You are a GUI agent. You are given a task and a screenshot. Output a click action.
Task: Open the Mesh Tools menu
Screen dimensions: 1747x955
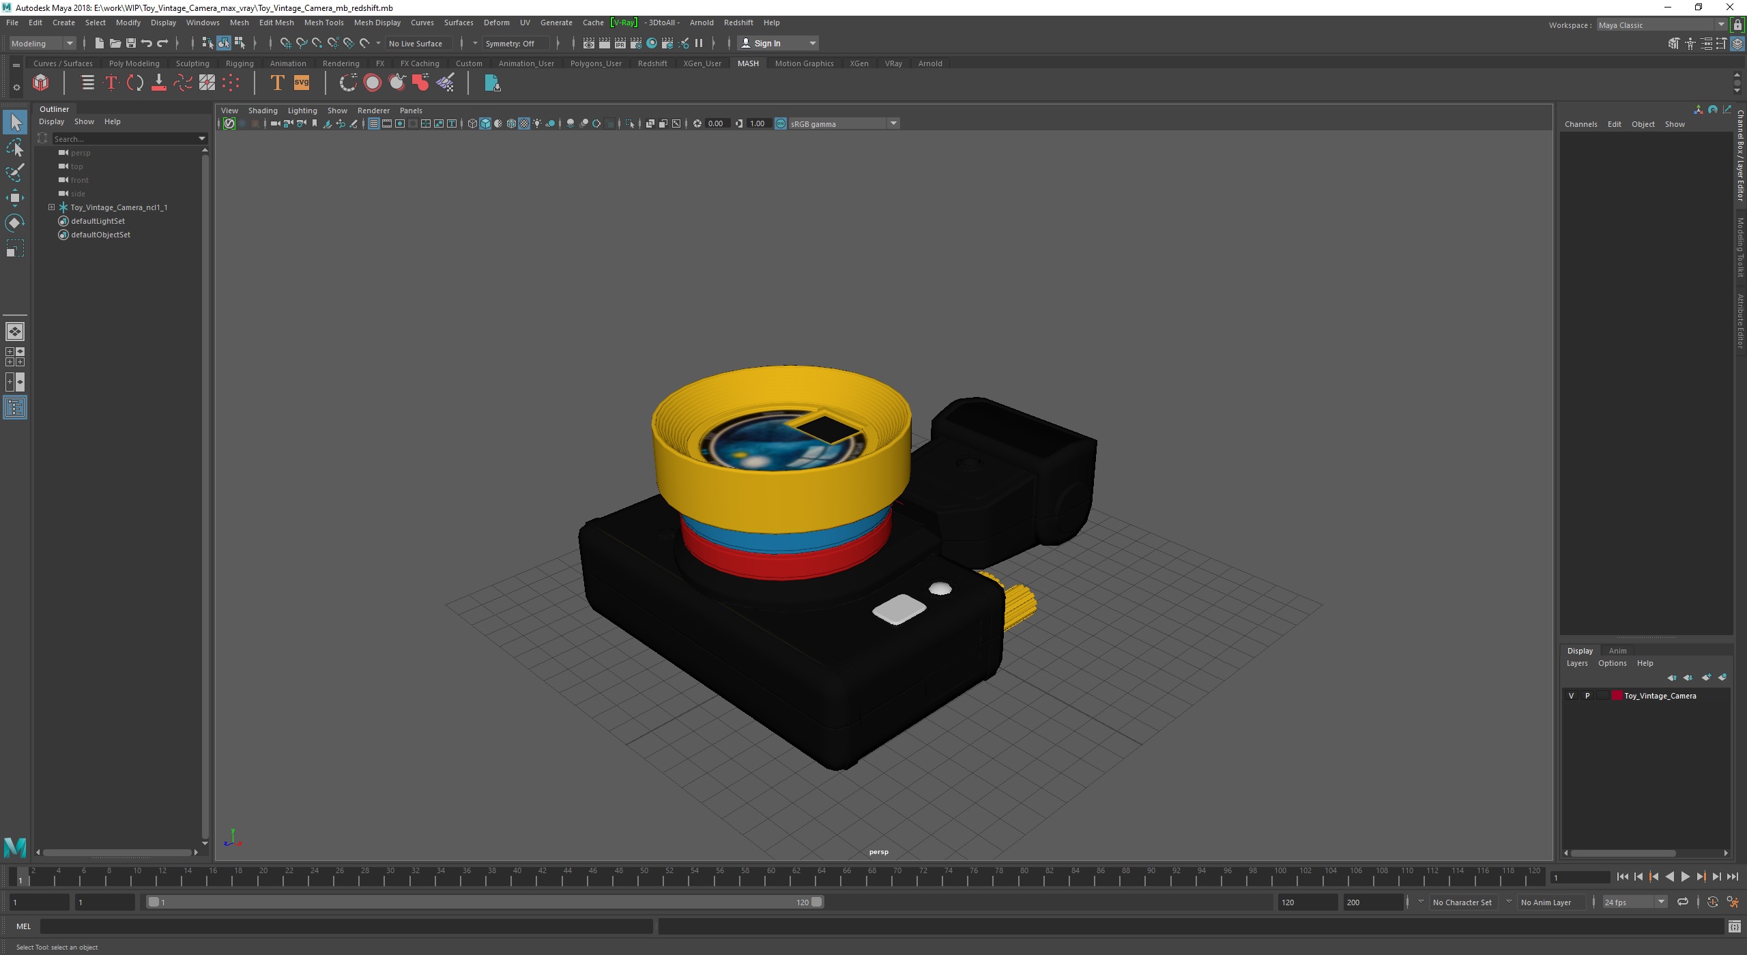point(323,23)
